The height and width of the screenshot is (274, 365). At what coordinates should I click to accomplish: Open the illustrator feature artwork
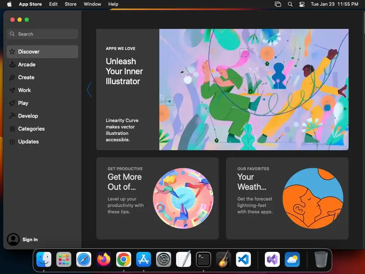(254, 90)
